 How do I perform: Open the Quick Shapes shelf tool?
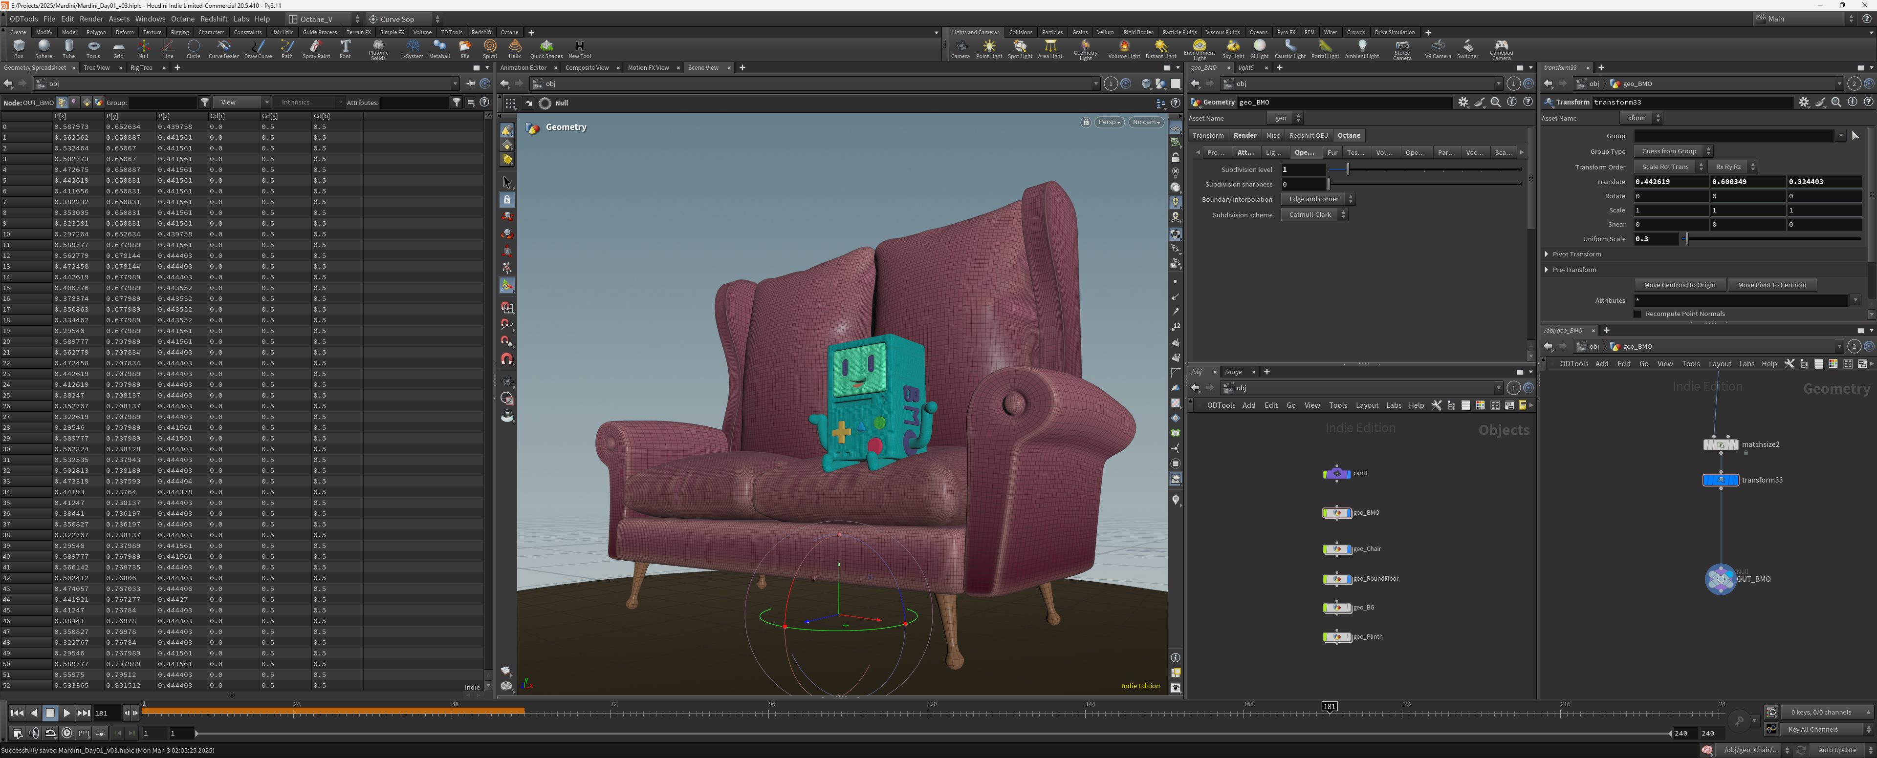click(546, 49)
